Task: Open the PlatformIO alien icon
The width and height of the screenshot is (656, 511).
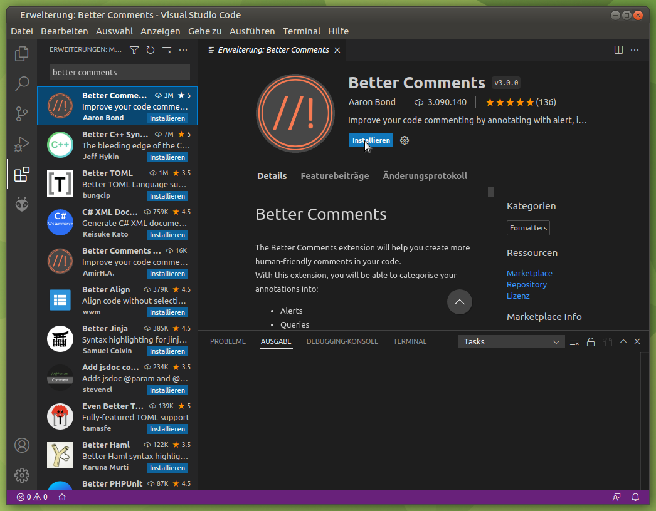Action: tap(22, 204)
